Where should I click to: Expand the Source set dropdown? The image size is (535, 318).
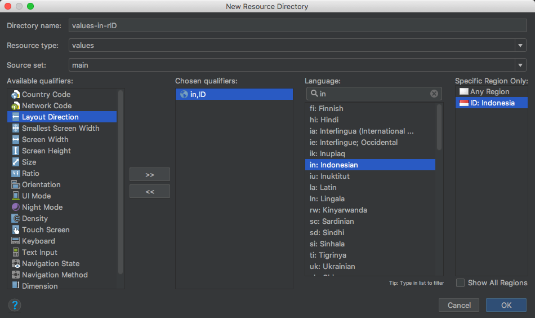(x=520, y=65)
